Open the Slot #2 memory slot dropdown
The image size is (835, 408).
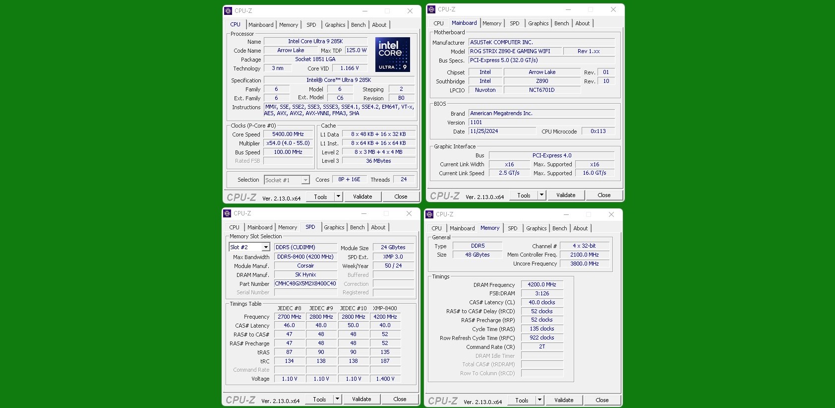pos(266,247)
